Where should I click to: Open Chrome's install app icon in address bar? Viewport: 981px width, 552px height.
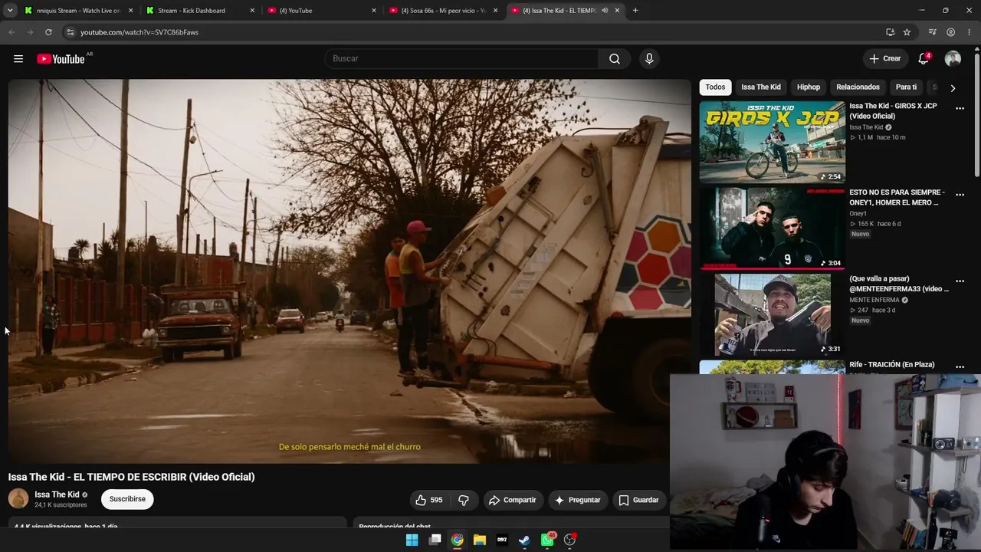coord(890,32)
